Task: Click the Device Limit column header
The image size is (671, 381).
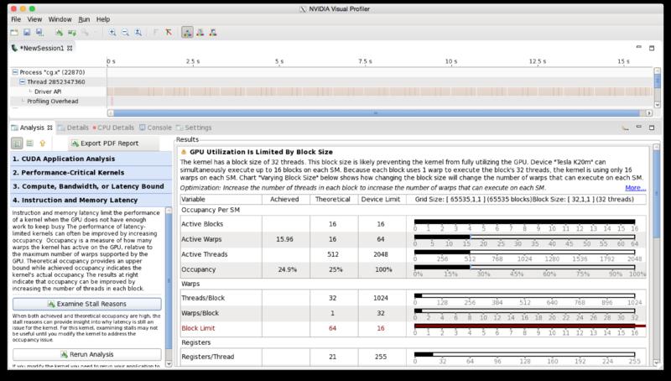Action: click(x=381, y=200)
